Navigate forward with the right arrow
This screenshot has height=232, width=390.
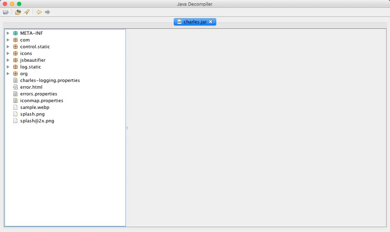[48, 12]
